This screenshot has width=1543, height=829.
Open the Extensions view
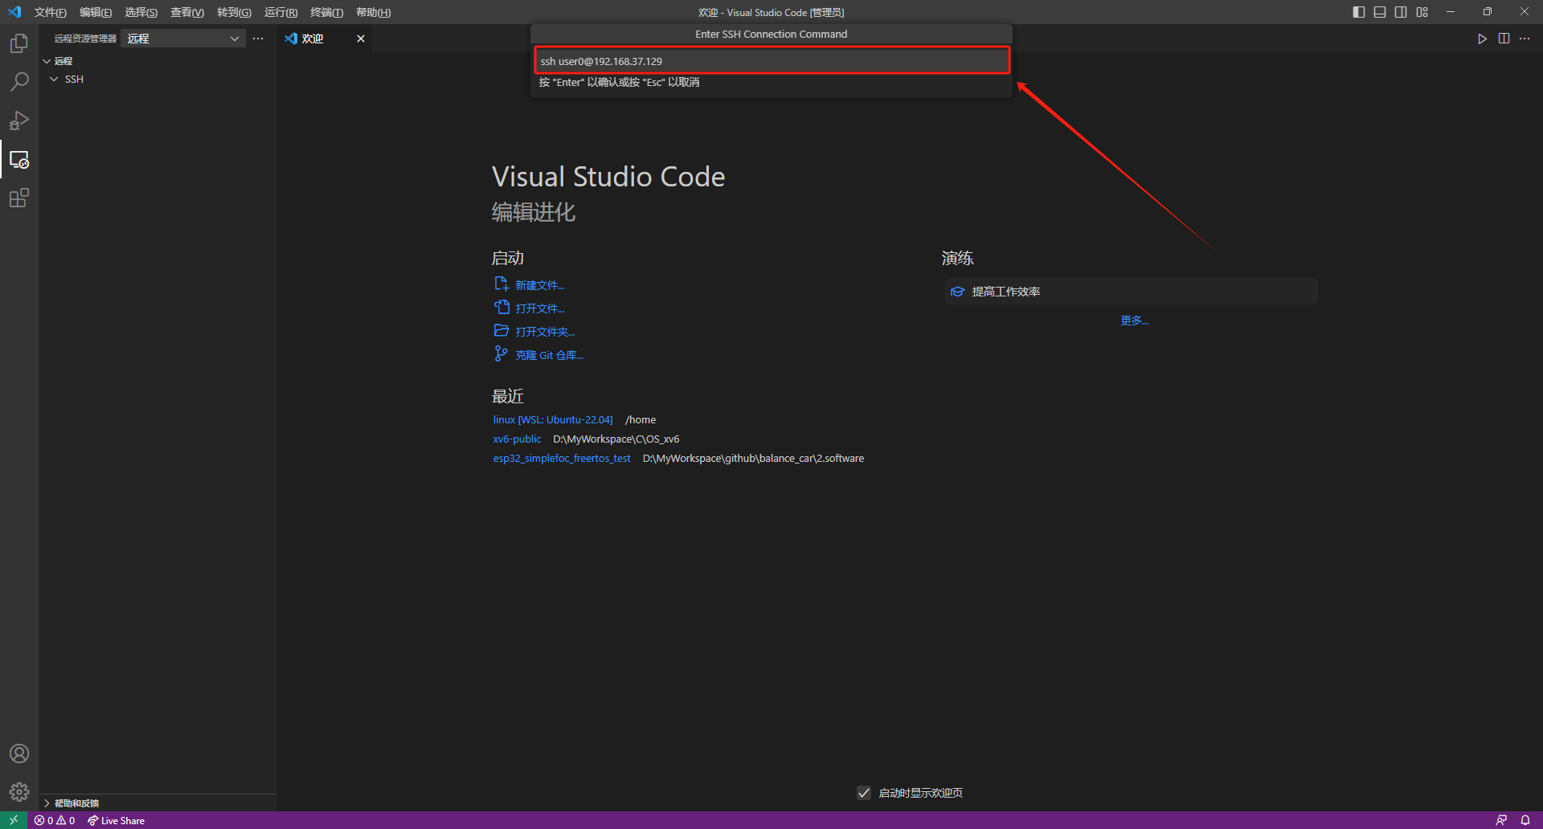coord(19,198)
